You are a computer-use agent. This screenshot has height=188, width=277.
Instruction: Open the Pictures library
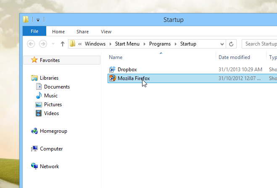[53, 105]
